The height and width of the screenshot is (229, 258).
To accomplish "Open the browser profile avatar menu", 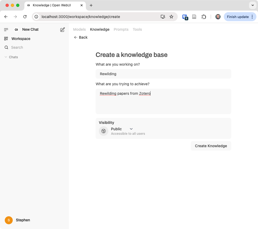I will [x=218, y=16].
